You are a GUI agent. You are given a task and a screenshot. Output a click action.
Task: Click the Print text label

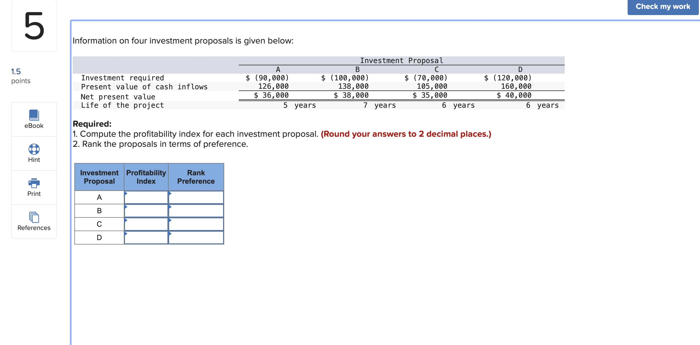[34, 194]
